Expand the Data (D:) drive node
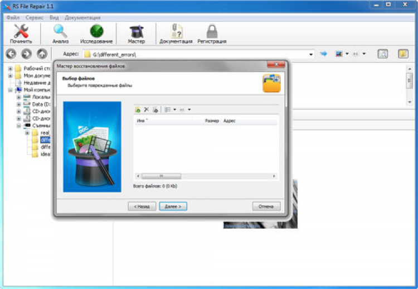Screen dimensions: 418x289 18,104
